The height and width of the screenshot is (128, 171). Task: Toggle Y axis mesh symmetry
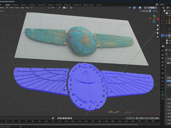pos(145,11)
